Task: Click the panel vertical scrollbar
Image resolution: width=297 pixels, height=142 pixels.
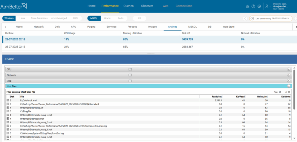Action: pos(294,90)
